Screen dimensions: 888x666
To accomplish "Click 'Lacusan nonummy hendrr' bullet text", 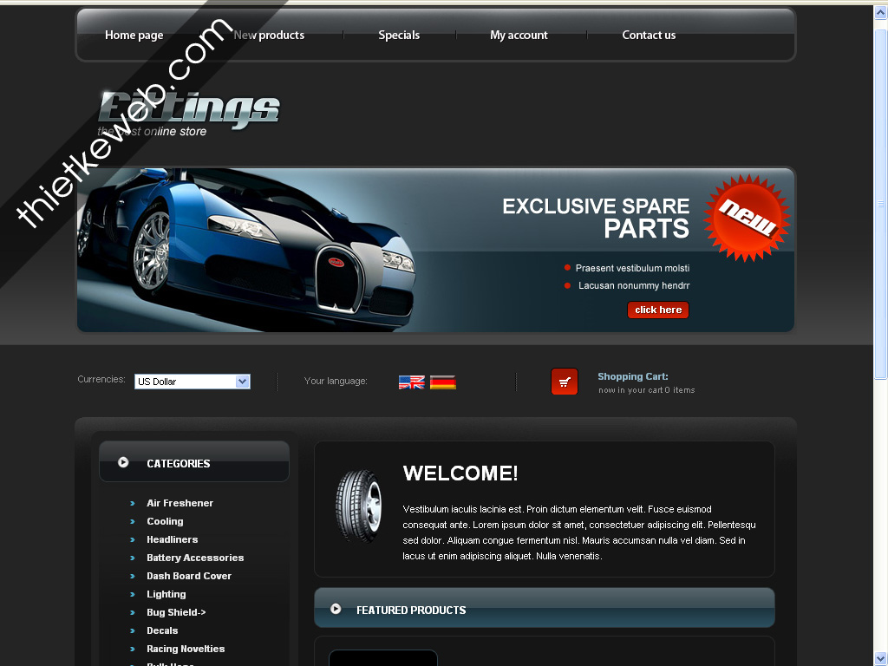I will [x=634, y=285].
